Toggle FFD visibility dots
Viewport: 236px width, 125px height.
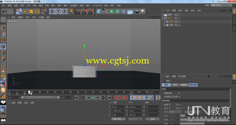coord(178,21)
